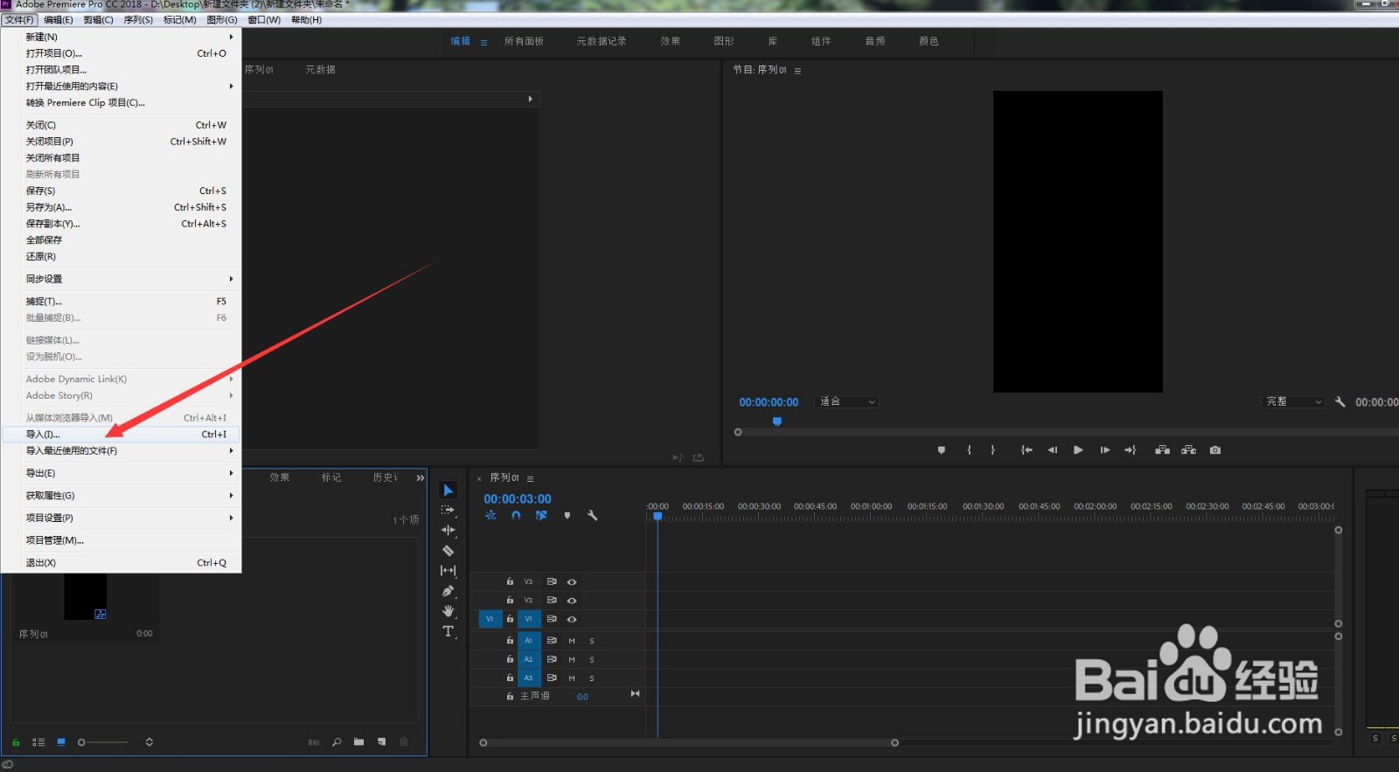Click the timeline wrench settings icon
Viewport: 1399px width, 772px height.
tap(592, 516)
